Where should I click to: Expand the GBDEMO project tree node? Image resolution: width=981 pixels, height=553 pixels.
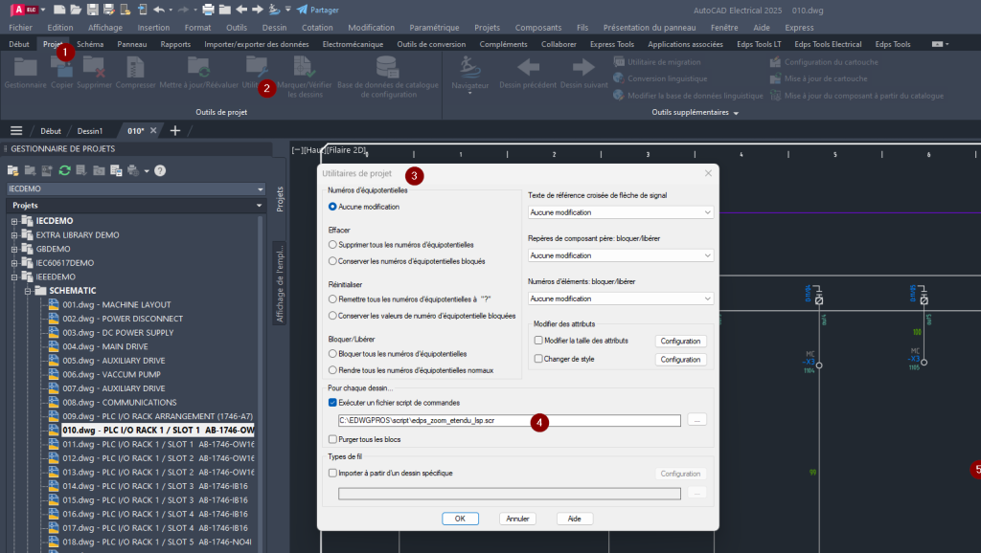click(x=14, y=249)
